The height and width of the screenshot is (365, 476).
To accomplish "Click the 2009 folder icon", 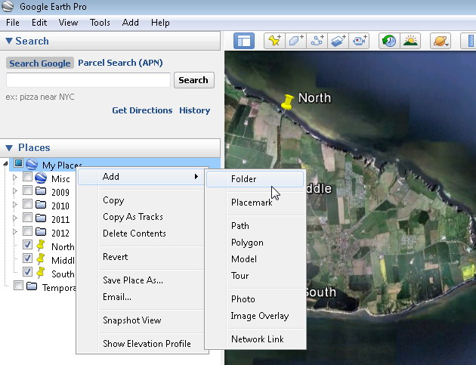I will 41,191.
